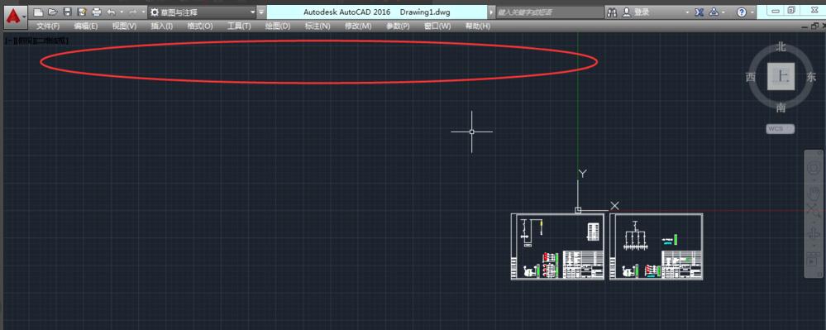Expand the Help dropdown arrow
The height and width of the screenshot is (330, 826).
(x=752, y=12)
